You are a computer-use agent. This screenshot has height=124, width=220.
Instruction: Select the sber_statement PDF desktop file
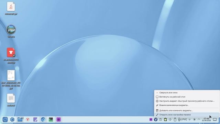coord(11,80)
